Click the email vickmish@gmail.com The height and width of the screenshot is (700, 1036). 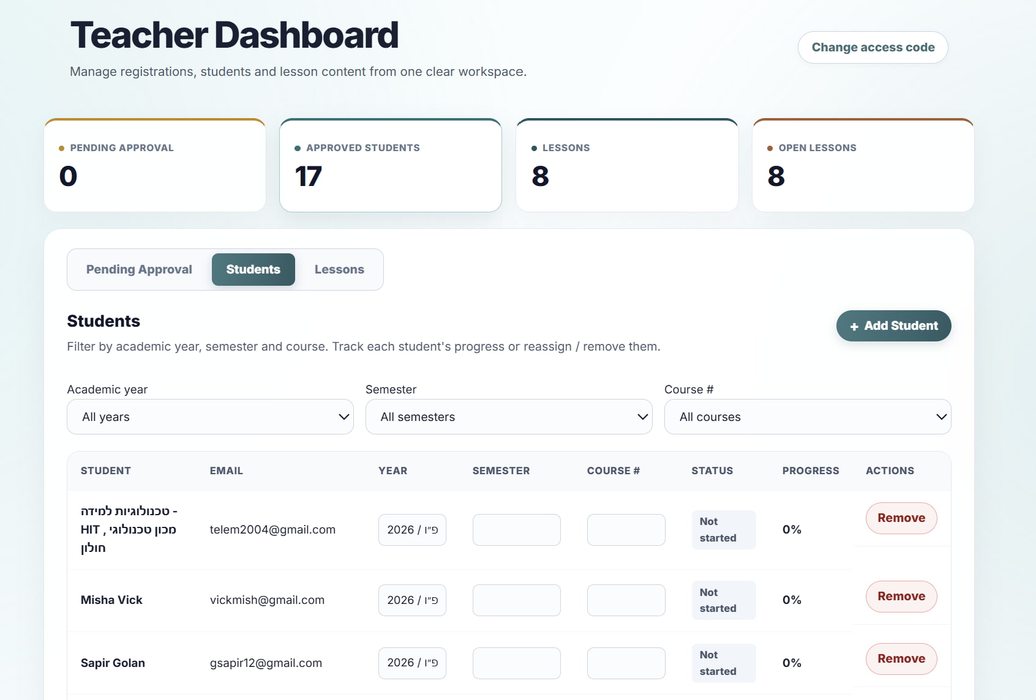267,600
